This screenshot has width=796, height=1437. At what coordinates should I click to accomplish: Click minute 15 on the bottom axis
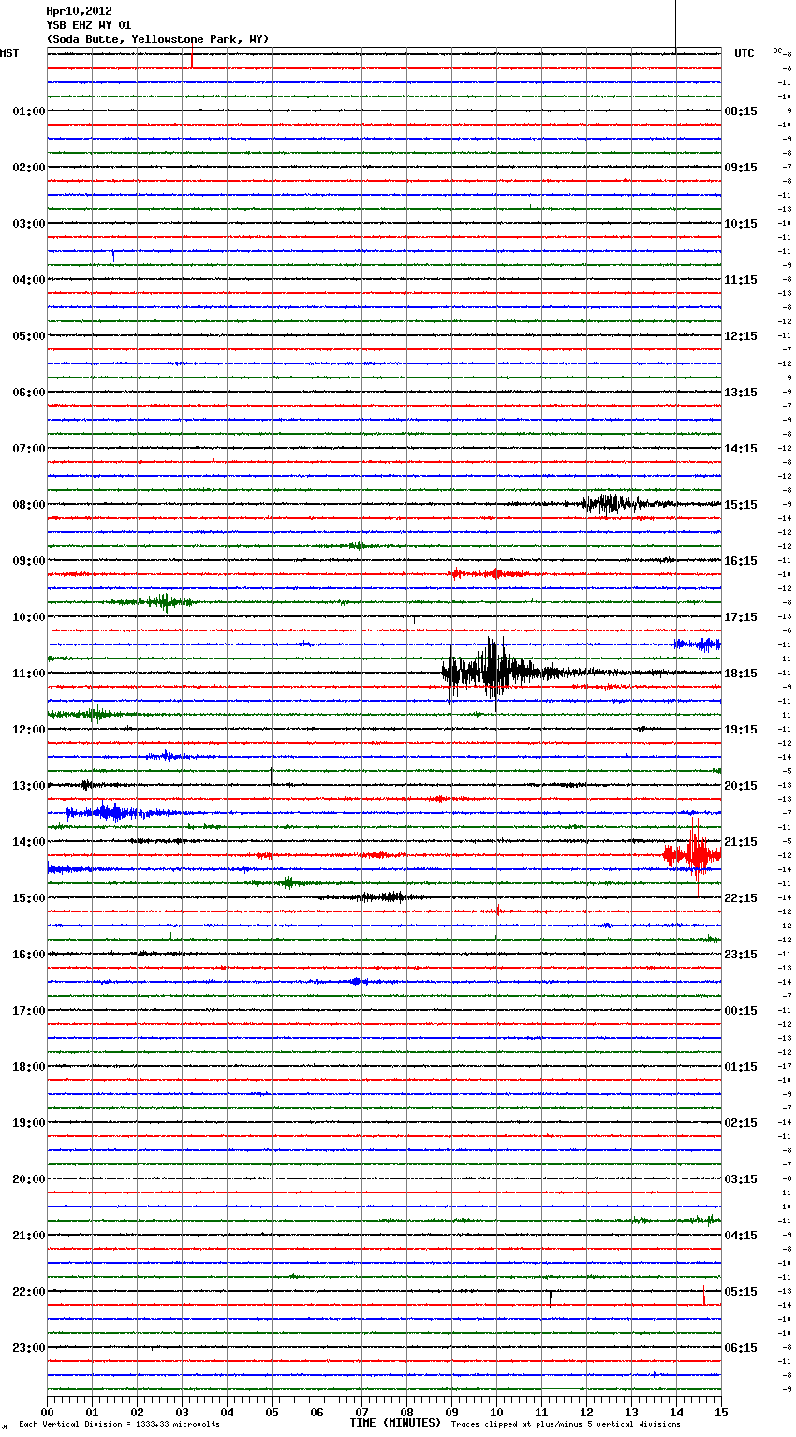point(721,1412)
